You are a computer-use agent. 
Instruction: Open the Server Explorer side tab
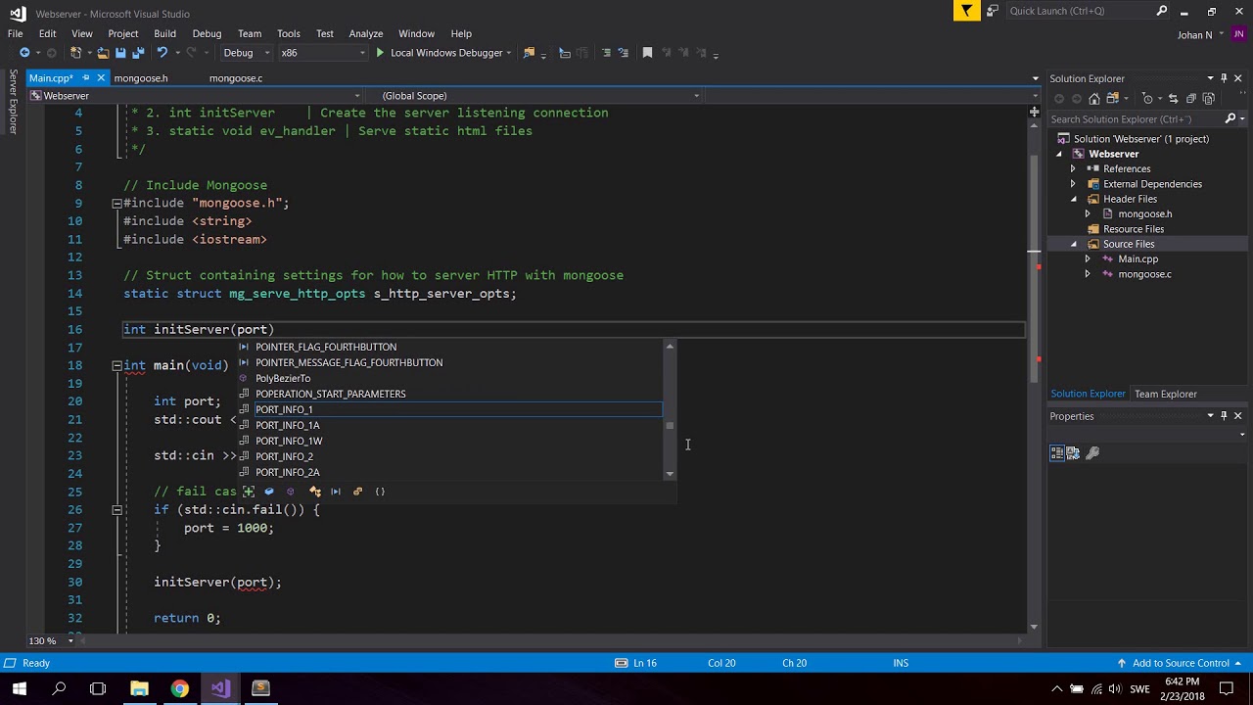tap(13, 101)
